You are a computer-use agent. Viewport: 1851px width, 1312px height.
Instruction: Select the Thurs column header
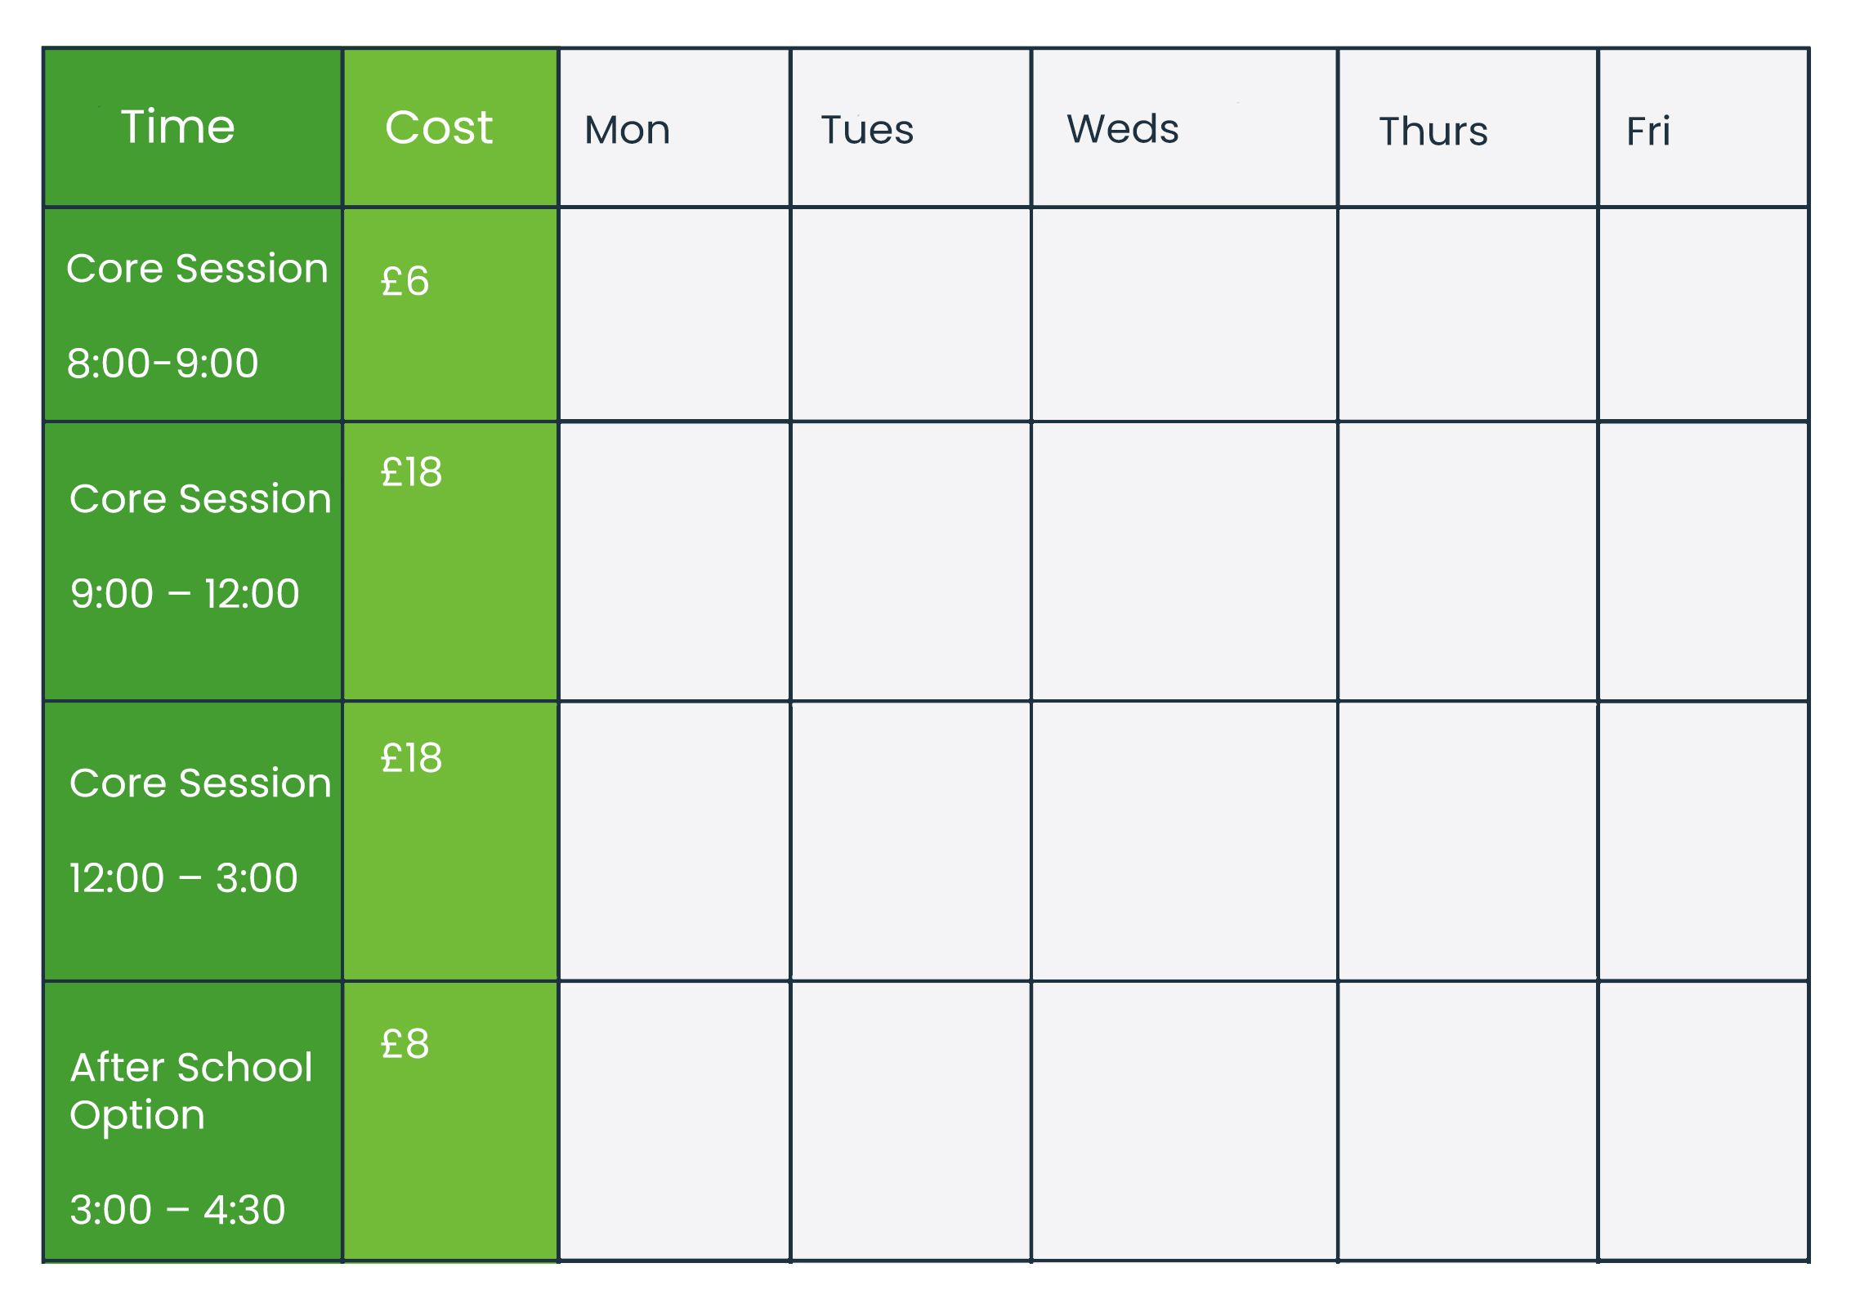1433,131
